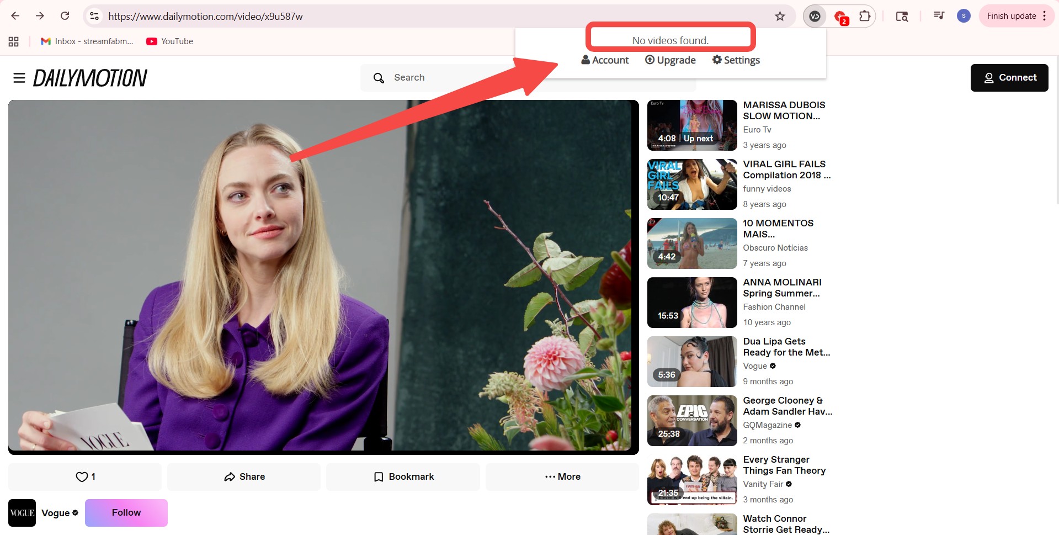This screenshot has height=535, width=1059.
Task: Click the Upgrade option
Action: pyautogui.click(x=671, y=60)
